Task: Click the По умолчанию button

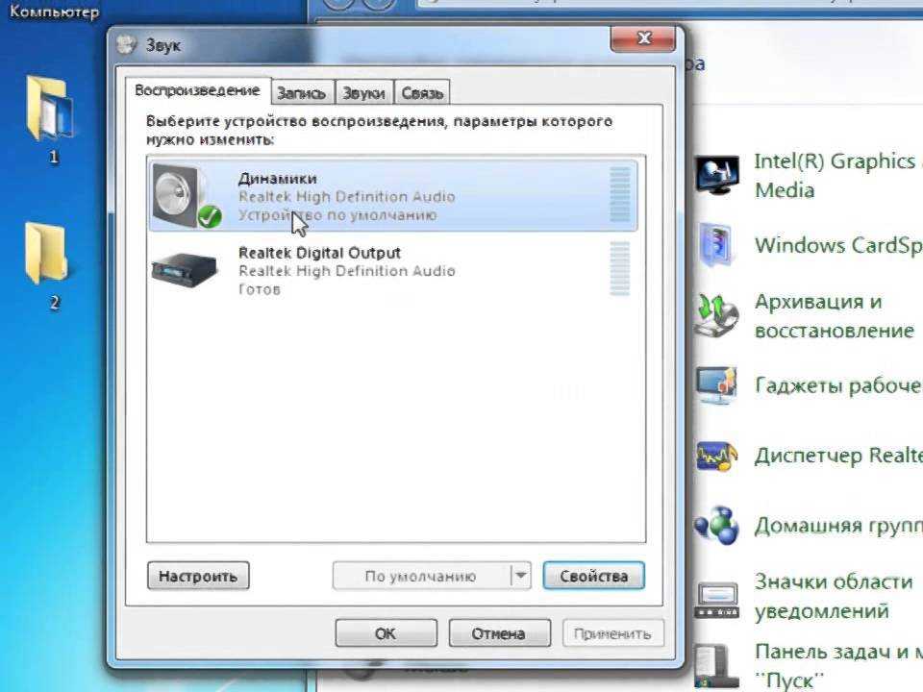Action: pyautogui.click(x=421, y=576)
